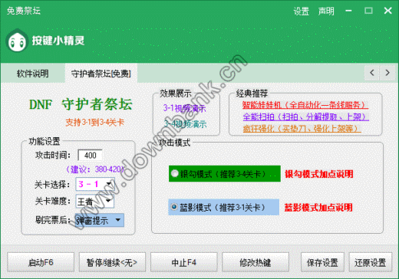Click the 修改热键 button

(256, 262)
